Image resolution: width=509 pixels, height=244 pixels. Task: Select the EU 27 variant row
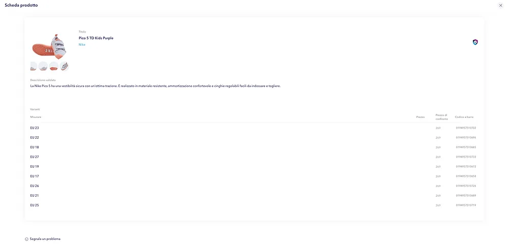(x=254, y=157)
